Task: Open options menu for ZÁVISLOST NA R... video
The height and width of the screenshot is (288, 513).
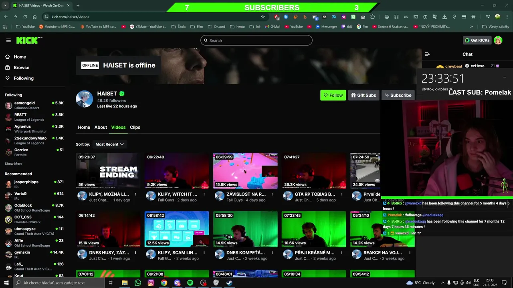Action: click(273, 194)
